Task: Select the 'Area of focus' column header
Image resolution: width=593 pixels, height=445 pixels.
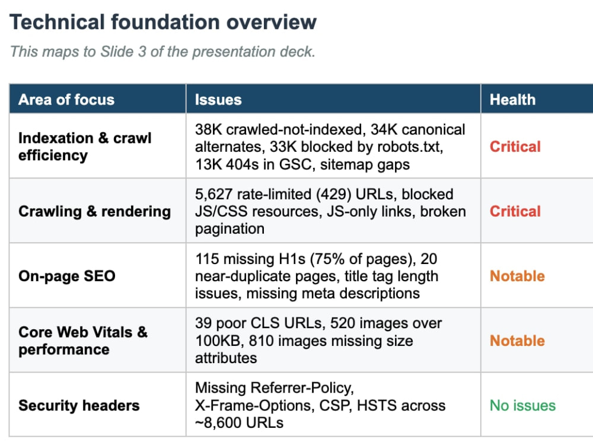Action: (98, 100)
